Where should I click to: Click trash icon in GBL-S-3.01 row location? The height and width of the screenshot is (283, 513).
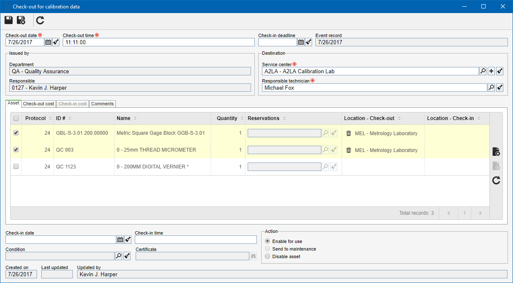coord(348,133)
